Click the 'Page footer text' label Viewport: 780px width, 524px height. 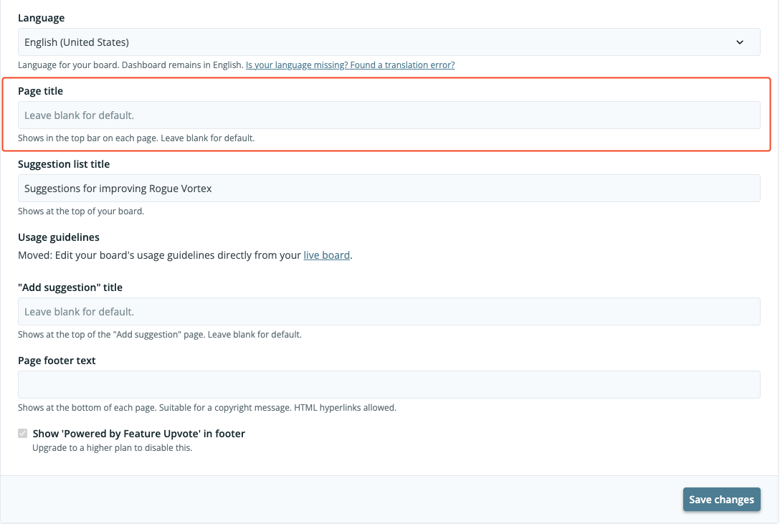57,361
